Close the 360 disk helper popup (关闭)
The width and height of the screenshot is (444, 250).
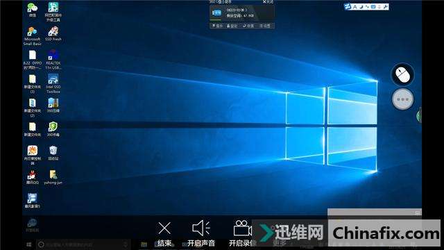[268, 1]
